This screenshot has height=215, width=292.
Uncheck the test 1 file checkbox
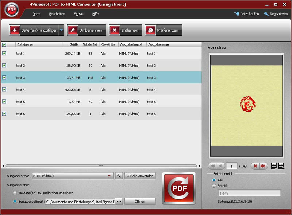[4, 54]
